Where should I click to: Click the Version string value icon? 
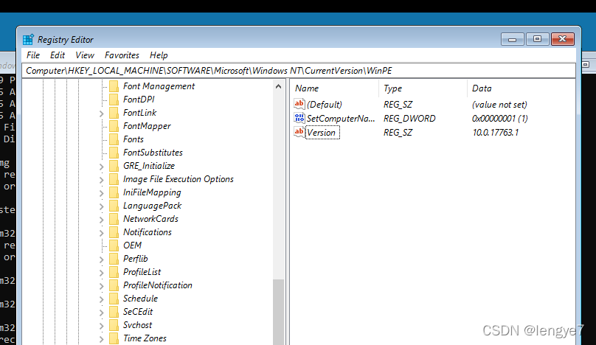coord(299,132)
